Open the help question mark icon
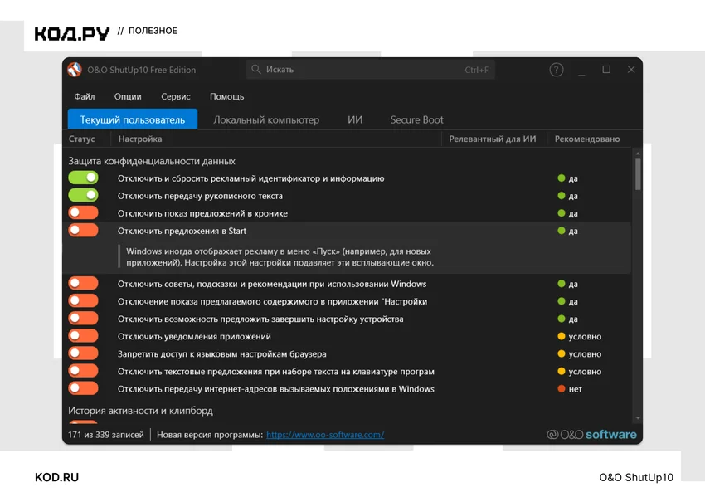Screen dimensions: 705x502 (557, 70)
